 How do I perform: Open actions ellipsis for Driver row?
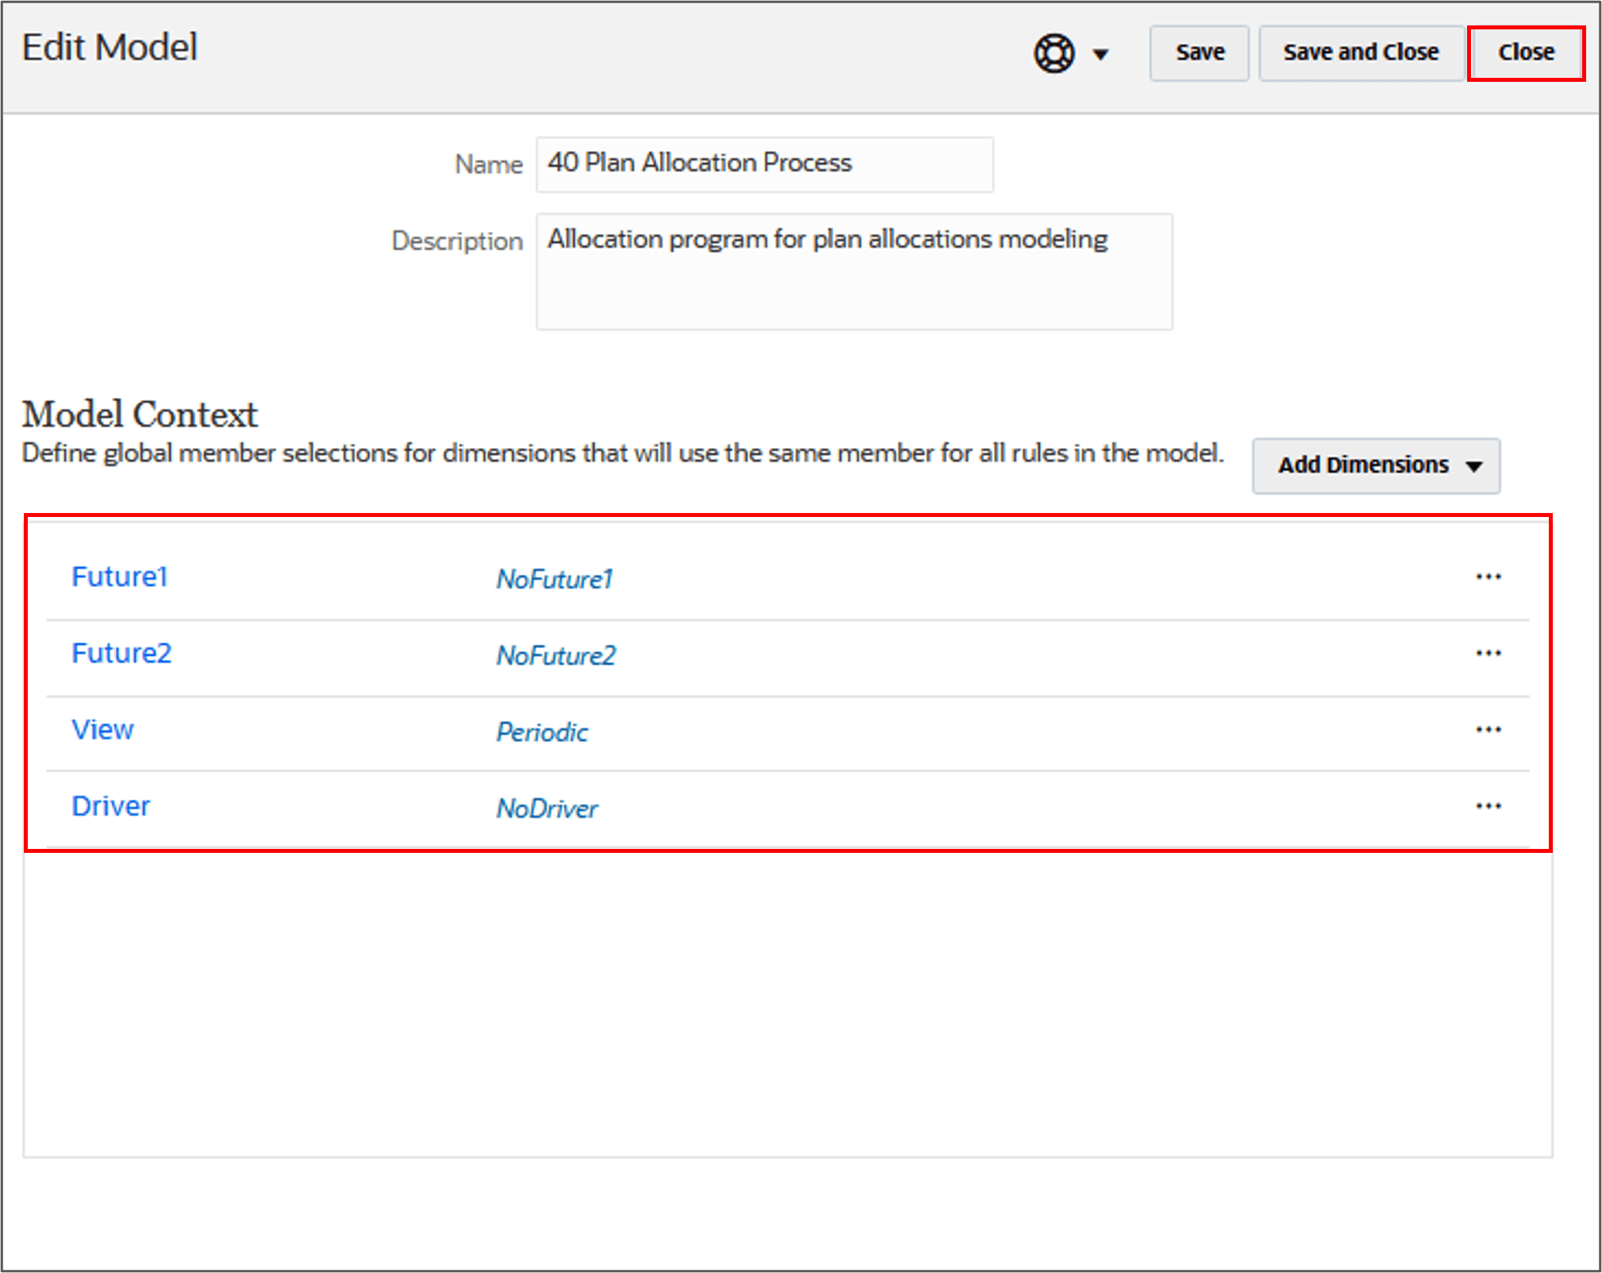[x=1488, y=806]
